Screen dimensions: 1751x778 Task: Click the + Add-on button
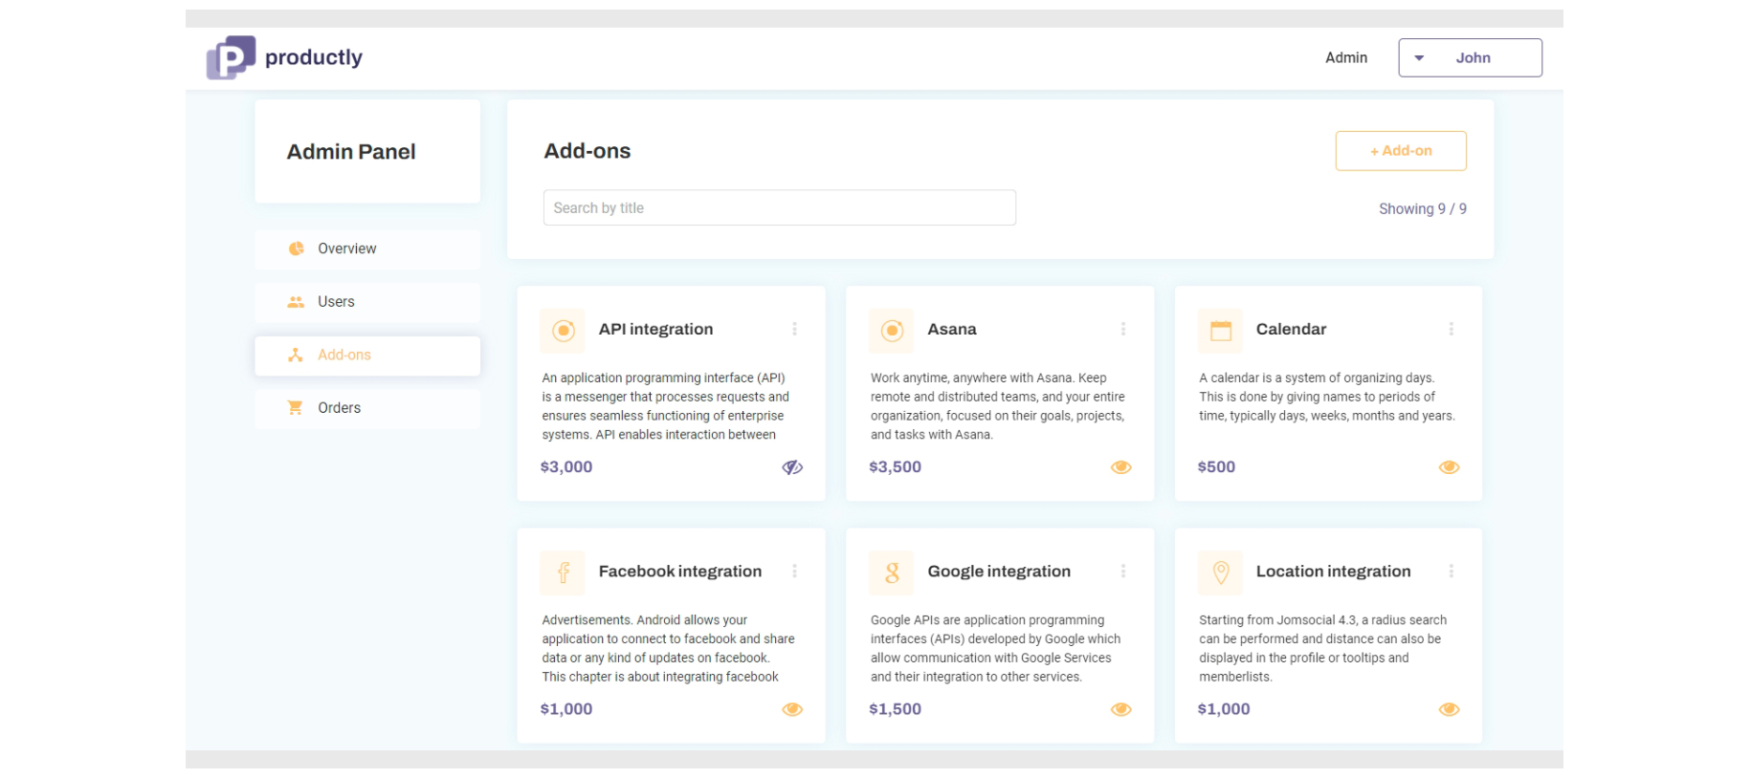click(x=1400, y=151)
